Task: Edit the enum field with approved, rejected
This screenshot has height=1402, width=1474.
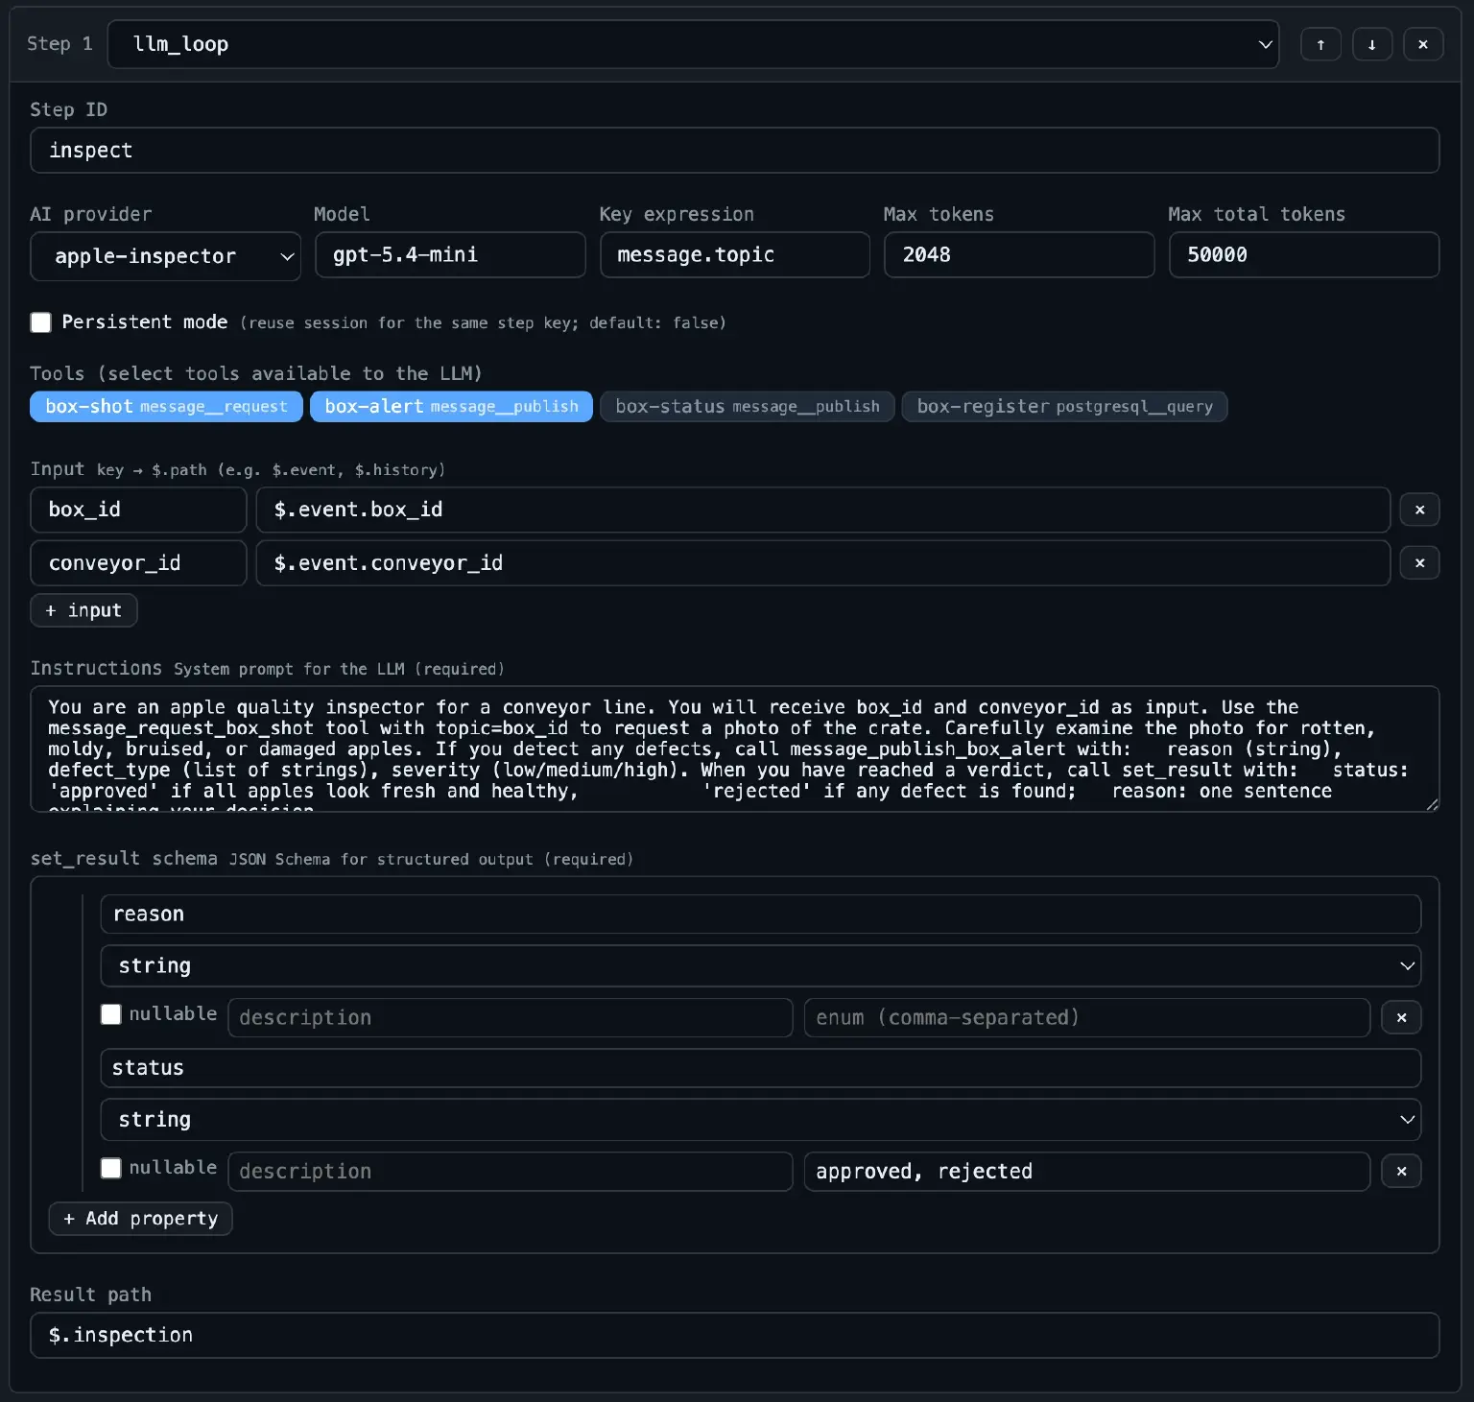Action: click(1087, 1171)
